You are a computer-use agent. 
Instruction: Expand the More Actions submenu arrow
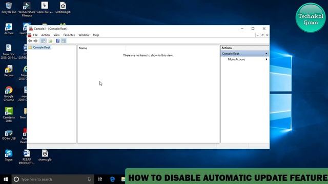[x=266, y=59]
